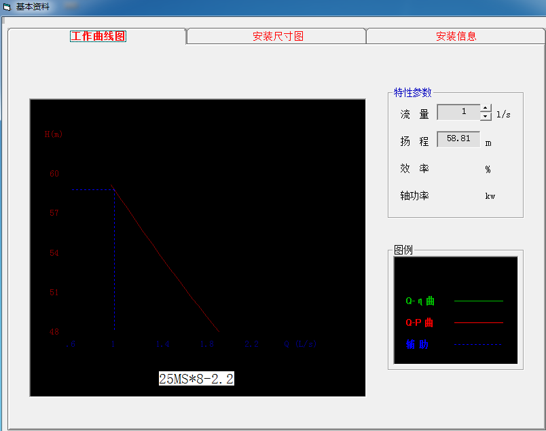Screen dimensions: 546x431
Task: Open the 安装信息 tab
Action: pyautogui.click(x=456, y=36)
